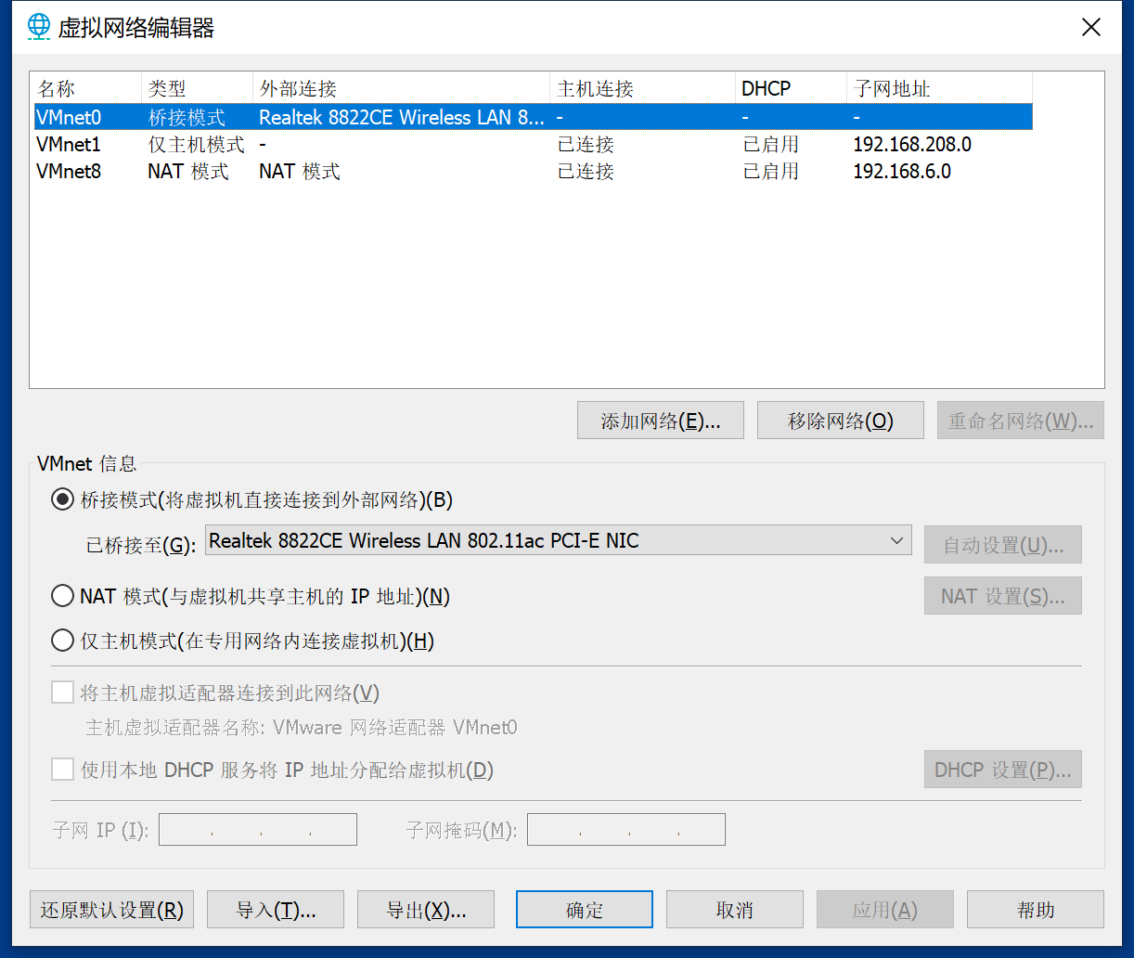Image resolution: width=1134 pixels, height=958 pixels.
Task: Open the 已桥接至 adapter dropdown
Action: point(558,540)
